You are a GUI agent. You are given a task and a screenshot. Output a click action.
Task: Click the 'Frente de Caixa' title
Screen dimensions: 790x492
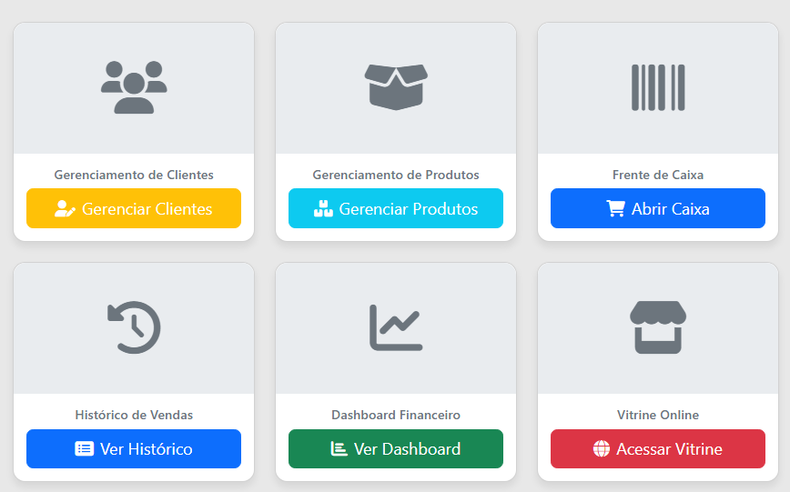[658, 175]
